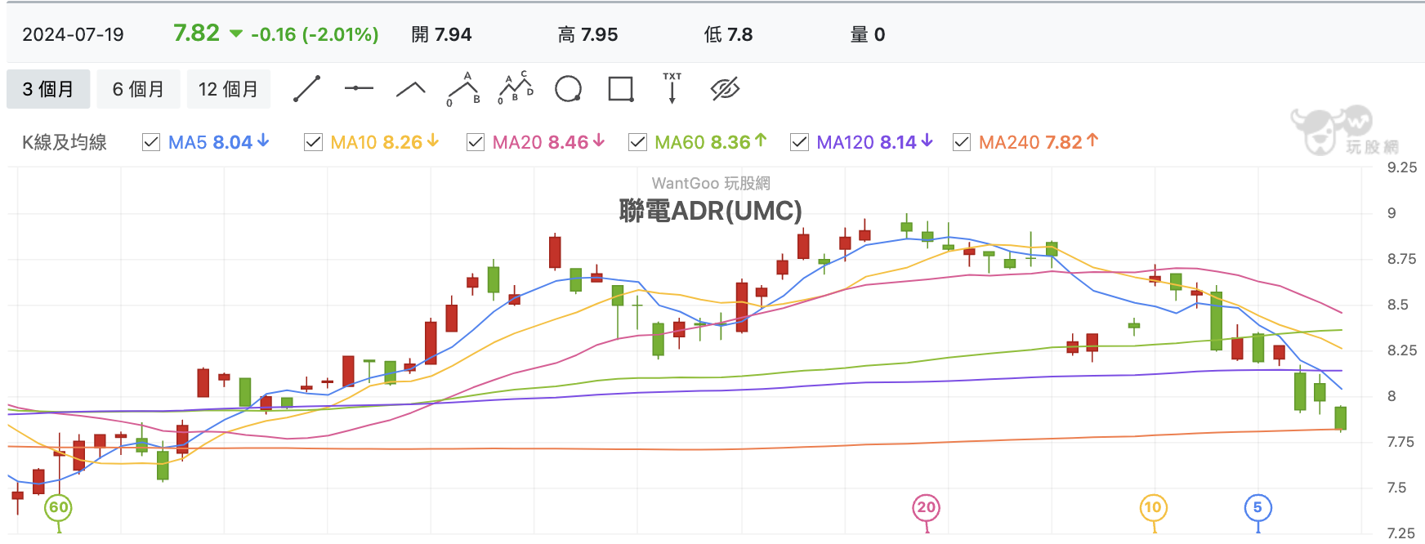1425x544 pixels.
Task: Click the chart title 聯電ADR(UMC)
Action: (711, 211)
